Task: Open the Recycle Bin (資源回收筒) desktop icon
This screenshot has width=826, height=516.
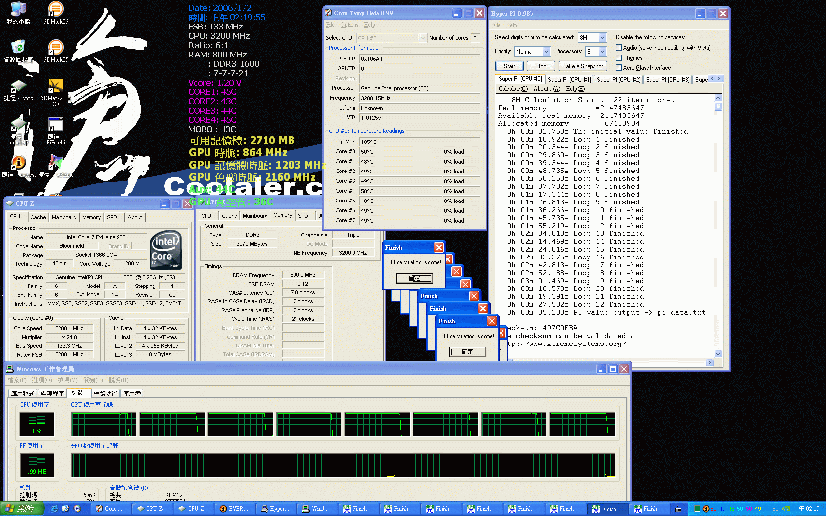Action: [x=18, y=51]
